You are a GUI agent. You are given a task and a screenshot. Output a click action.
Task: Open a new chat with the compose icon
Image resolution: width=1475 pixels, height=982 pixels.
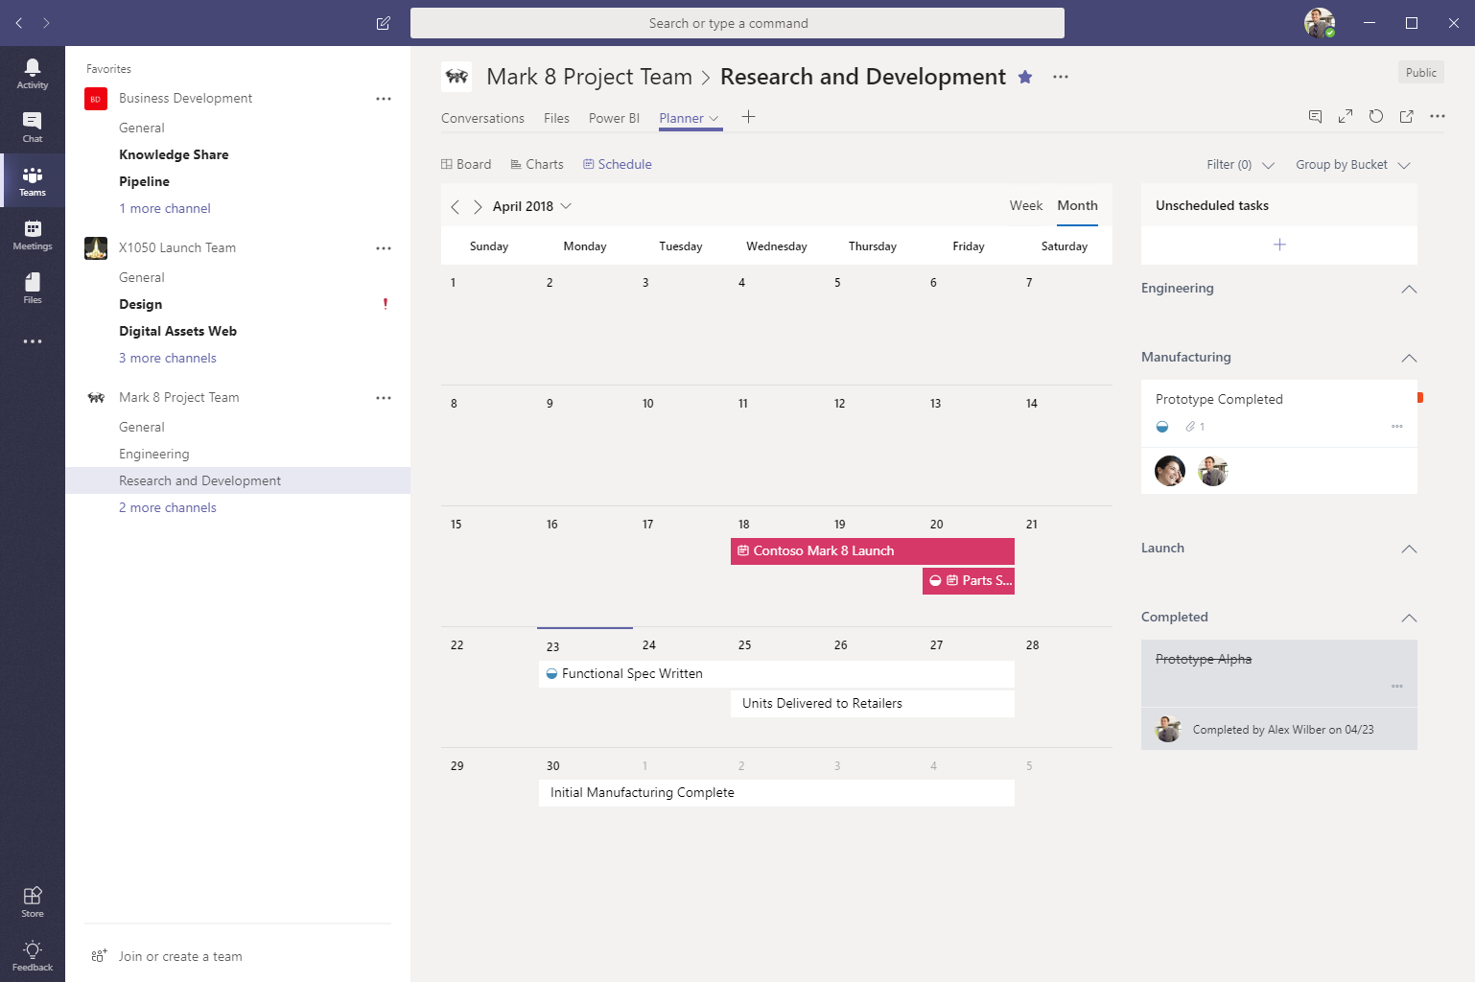pos(383,23)
